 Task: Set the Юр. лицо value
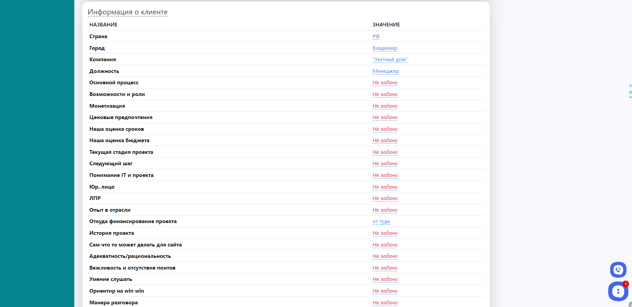point(385,187)
